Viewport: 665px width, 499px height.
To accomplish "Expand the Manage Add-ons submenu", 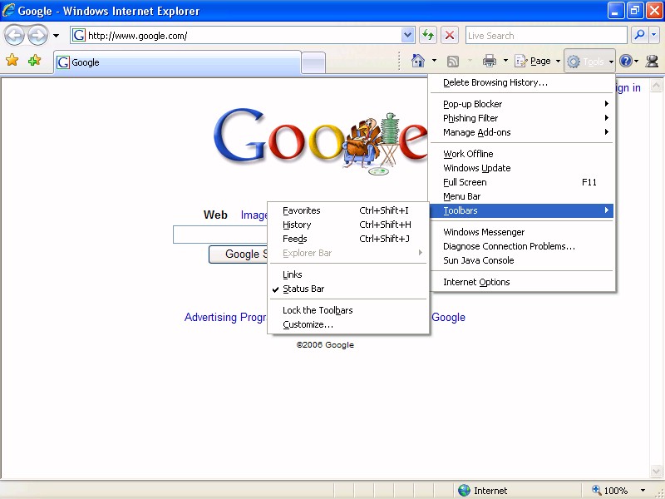I will coord(522,132).
